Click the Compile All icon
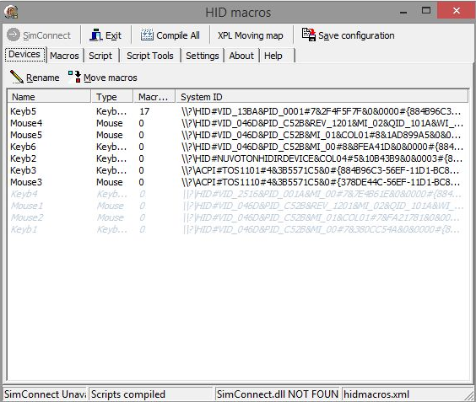Image resolution: width=476 pixels, height=402 pixels. (x=147, y=35)
